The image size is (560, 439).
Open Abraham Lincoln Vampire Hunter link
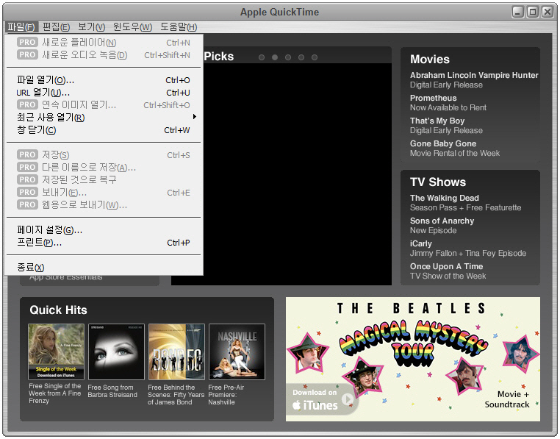coord(474,75)
